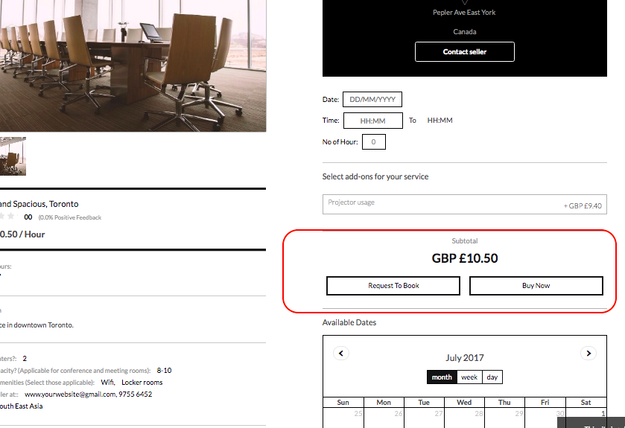Click the Date DD/MM/YYYY input field

372,100
